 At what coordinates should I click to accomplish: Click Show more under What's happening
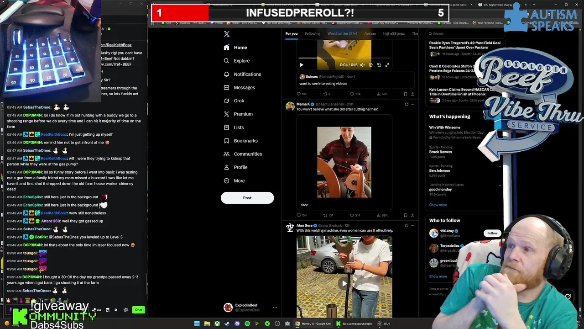tap(438, 205)
